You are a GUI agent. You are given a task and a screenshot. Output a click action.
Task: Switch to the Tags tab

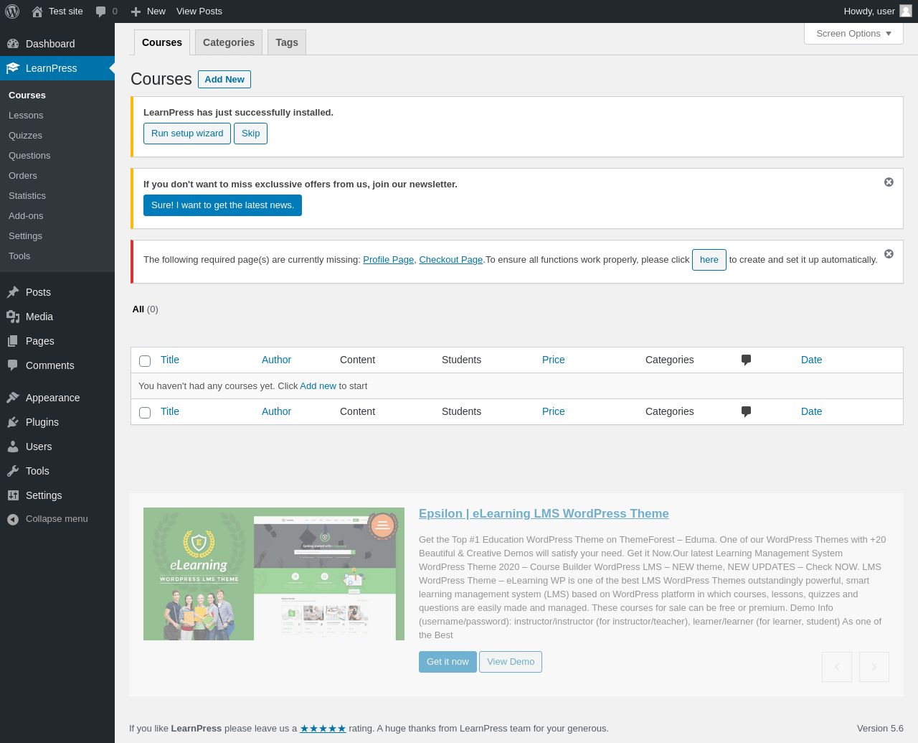pos(287,42)
